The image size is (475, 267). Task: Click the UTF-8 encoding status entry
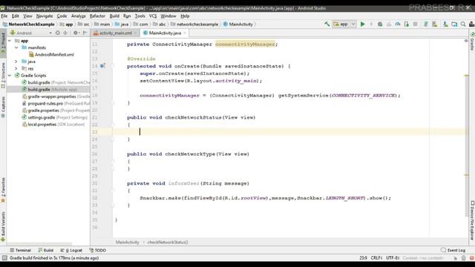coord(393,258)
